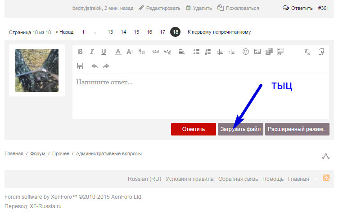
Task: Undo the last editor action
Action: pyautogui.click(x=95, y=66)
